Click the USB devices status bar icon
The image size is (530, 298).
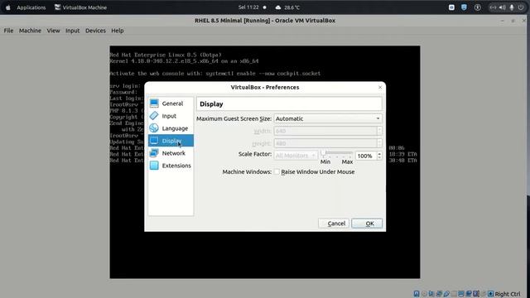[446, 294]
